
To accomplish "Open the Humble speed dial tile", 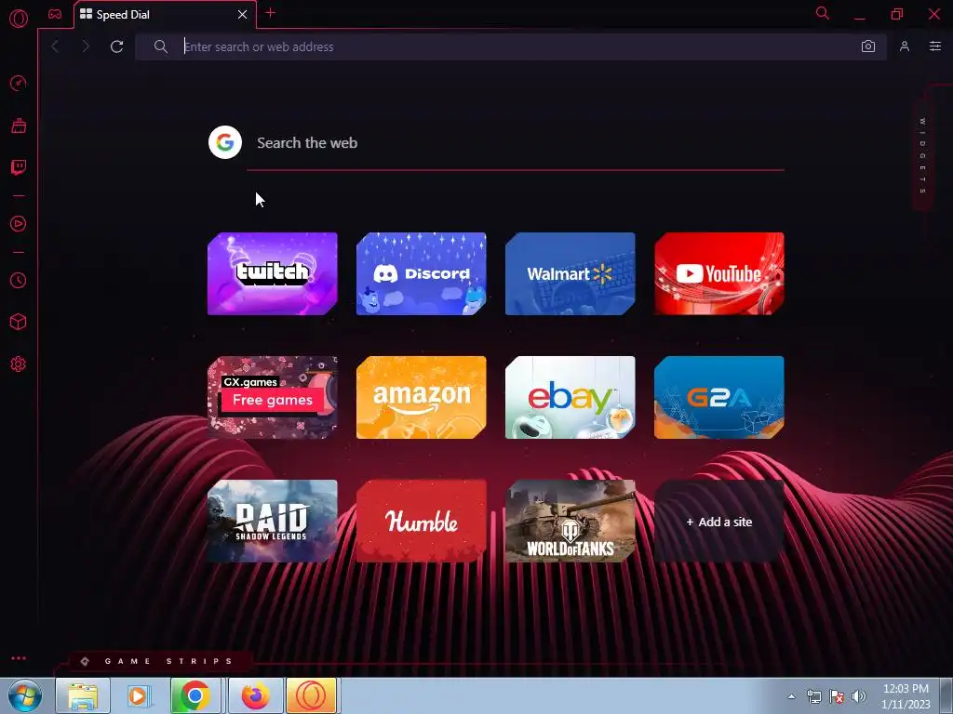I will pyautogui.click(x=422, y=522).
